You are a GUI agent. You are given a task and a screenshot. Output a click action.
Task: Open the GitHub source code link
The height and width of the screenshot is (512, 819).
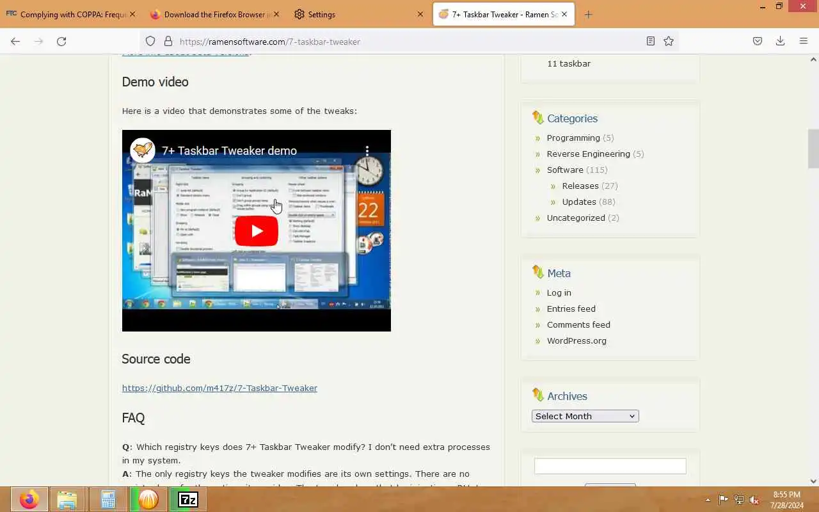tap(219, 388)
